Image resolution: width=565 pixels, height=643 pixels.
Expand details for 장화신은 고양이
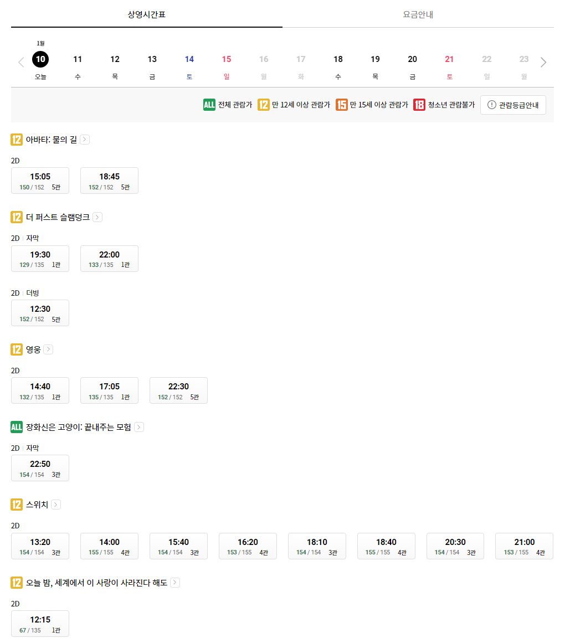[139, 427]
